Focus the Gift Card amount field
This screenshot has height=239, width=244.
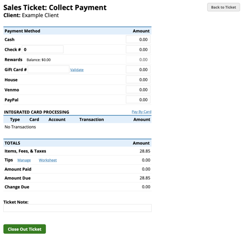click(138, 69)
